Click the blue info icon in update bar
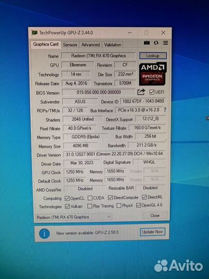209x279 pixels. tap(44, 234)
